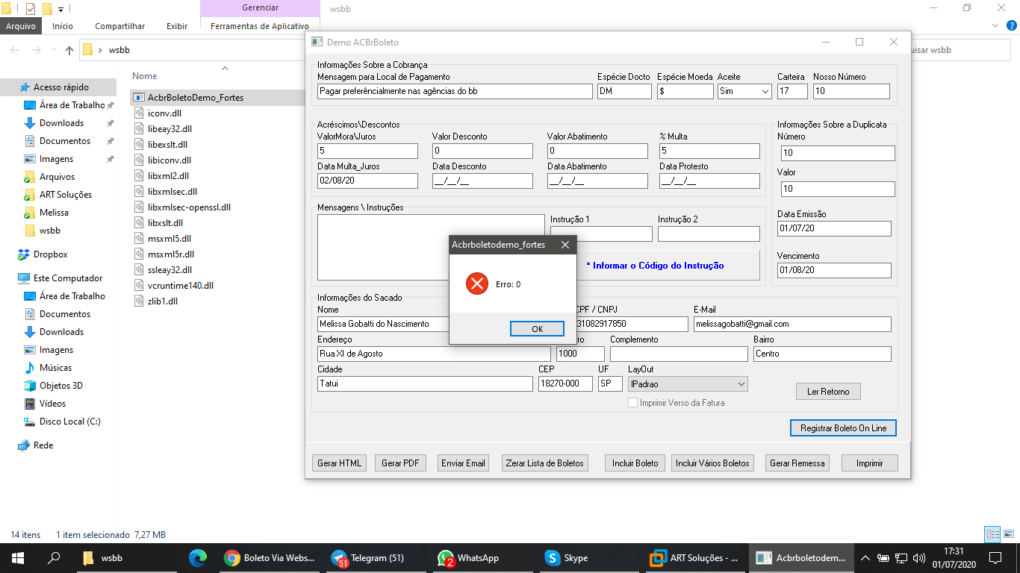Open Objetos 3D folder in sidebar
The image size is (1020, 573).
click(60, 386)
